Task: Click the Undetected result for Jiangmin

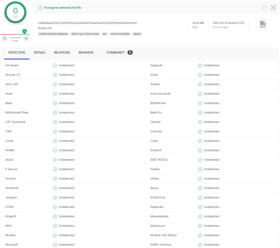Action: (66, 197)
